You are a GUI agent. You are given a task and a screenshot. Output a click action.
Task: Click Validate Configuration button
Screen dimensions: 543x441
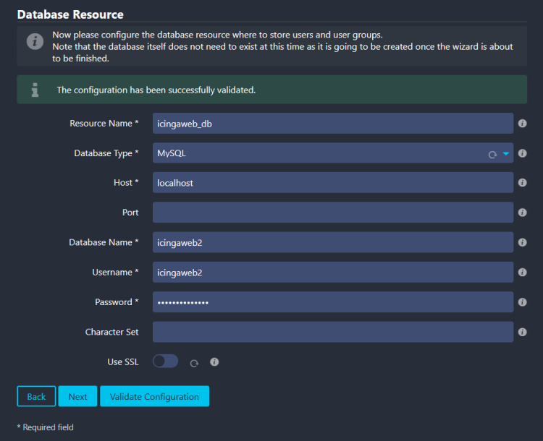click(154, 396)
